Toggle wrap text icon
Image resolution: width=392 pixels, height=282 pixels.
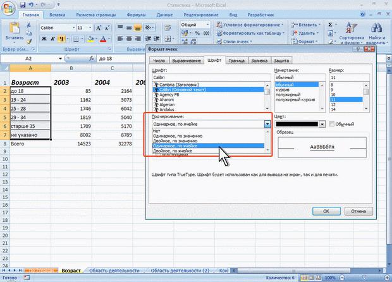tap(168, 28)
